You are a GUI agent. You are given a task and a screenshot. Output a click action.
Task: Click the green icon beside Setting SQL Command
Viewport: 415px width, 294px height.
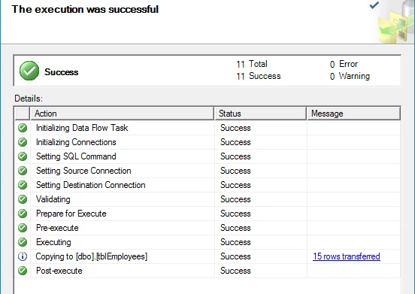coord(23,156)
